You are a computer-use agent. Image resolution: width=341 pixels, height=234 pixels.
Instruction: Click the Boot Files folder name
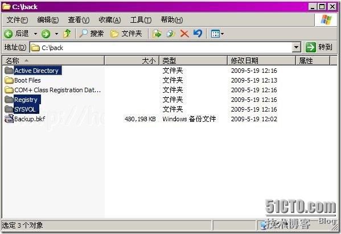pyautogui.click(x=27, y=80)
